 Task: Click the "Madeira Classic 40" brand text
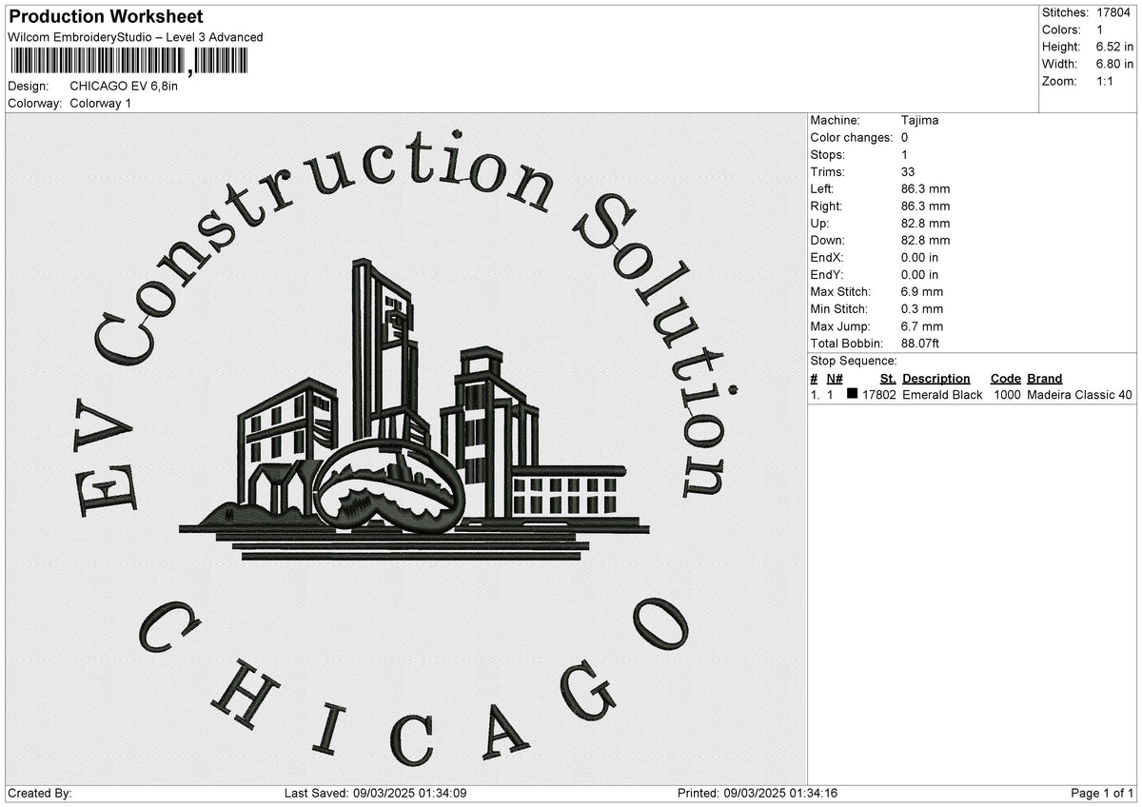(1080, 395)
